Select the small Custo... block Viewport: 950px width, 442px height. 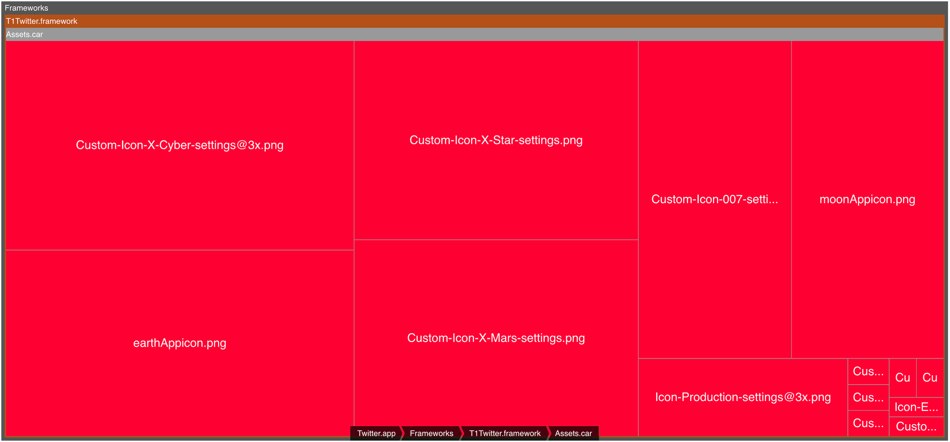(916, 427)
